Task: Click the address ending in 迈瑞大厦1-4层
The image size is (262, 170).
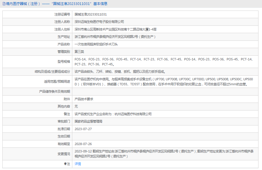Action: [115, 29]
